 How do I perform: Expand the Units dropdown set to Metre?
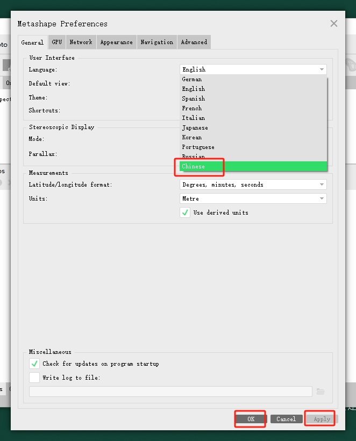(x=253, y=198)
